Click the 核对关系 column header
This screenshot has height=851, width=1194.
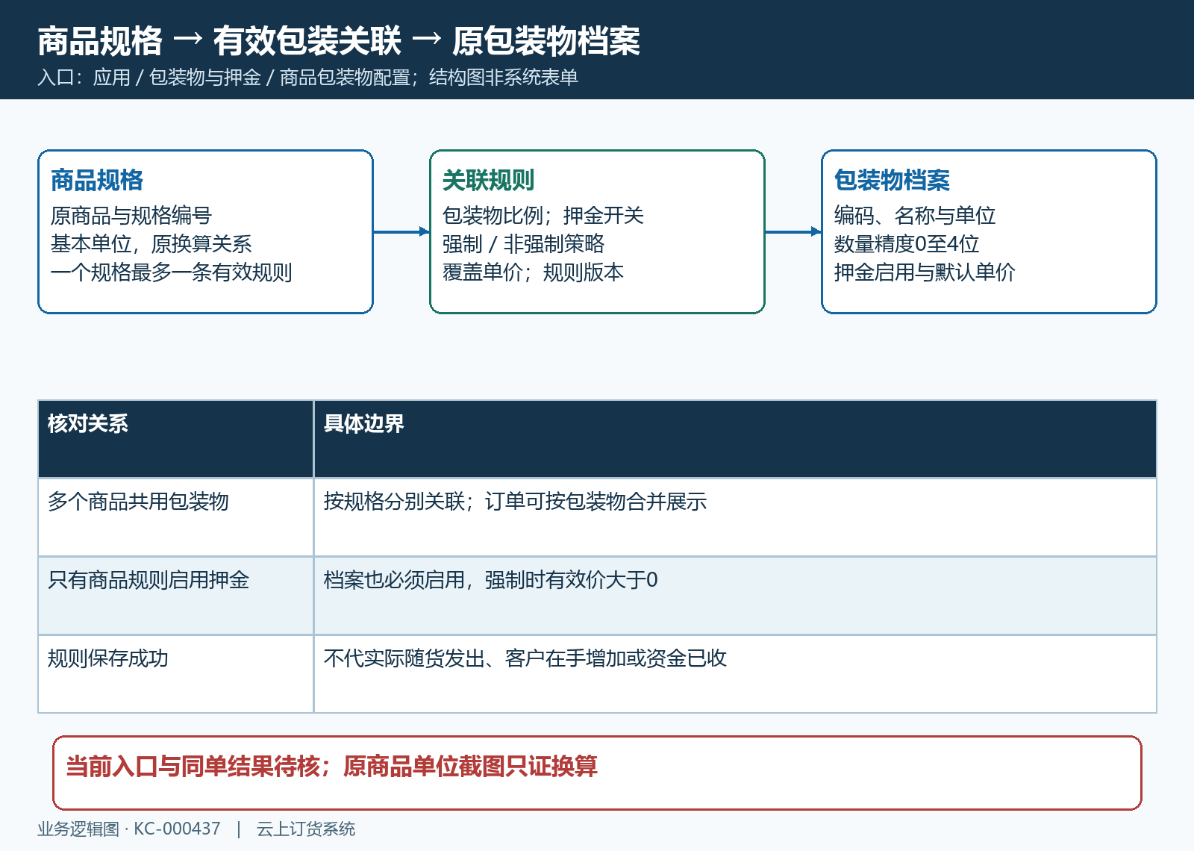[176, 439]
